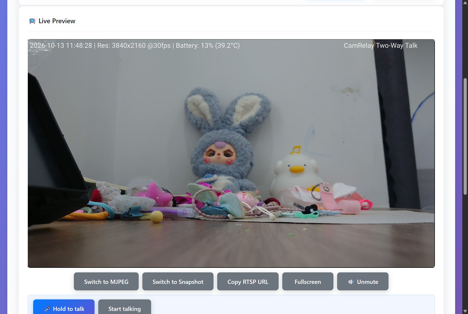This screenshot has width=468, height=314.
Task: Click the scrollbar down arrow
Action: click(x=465, y=311)
